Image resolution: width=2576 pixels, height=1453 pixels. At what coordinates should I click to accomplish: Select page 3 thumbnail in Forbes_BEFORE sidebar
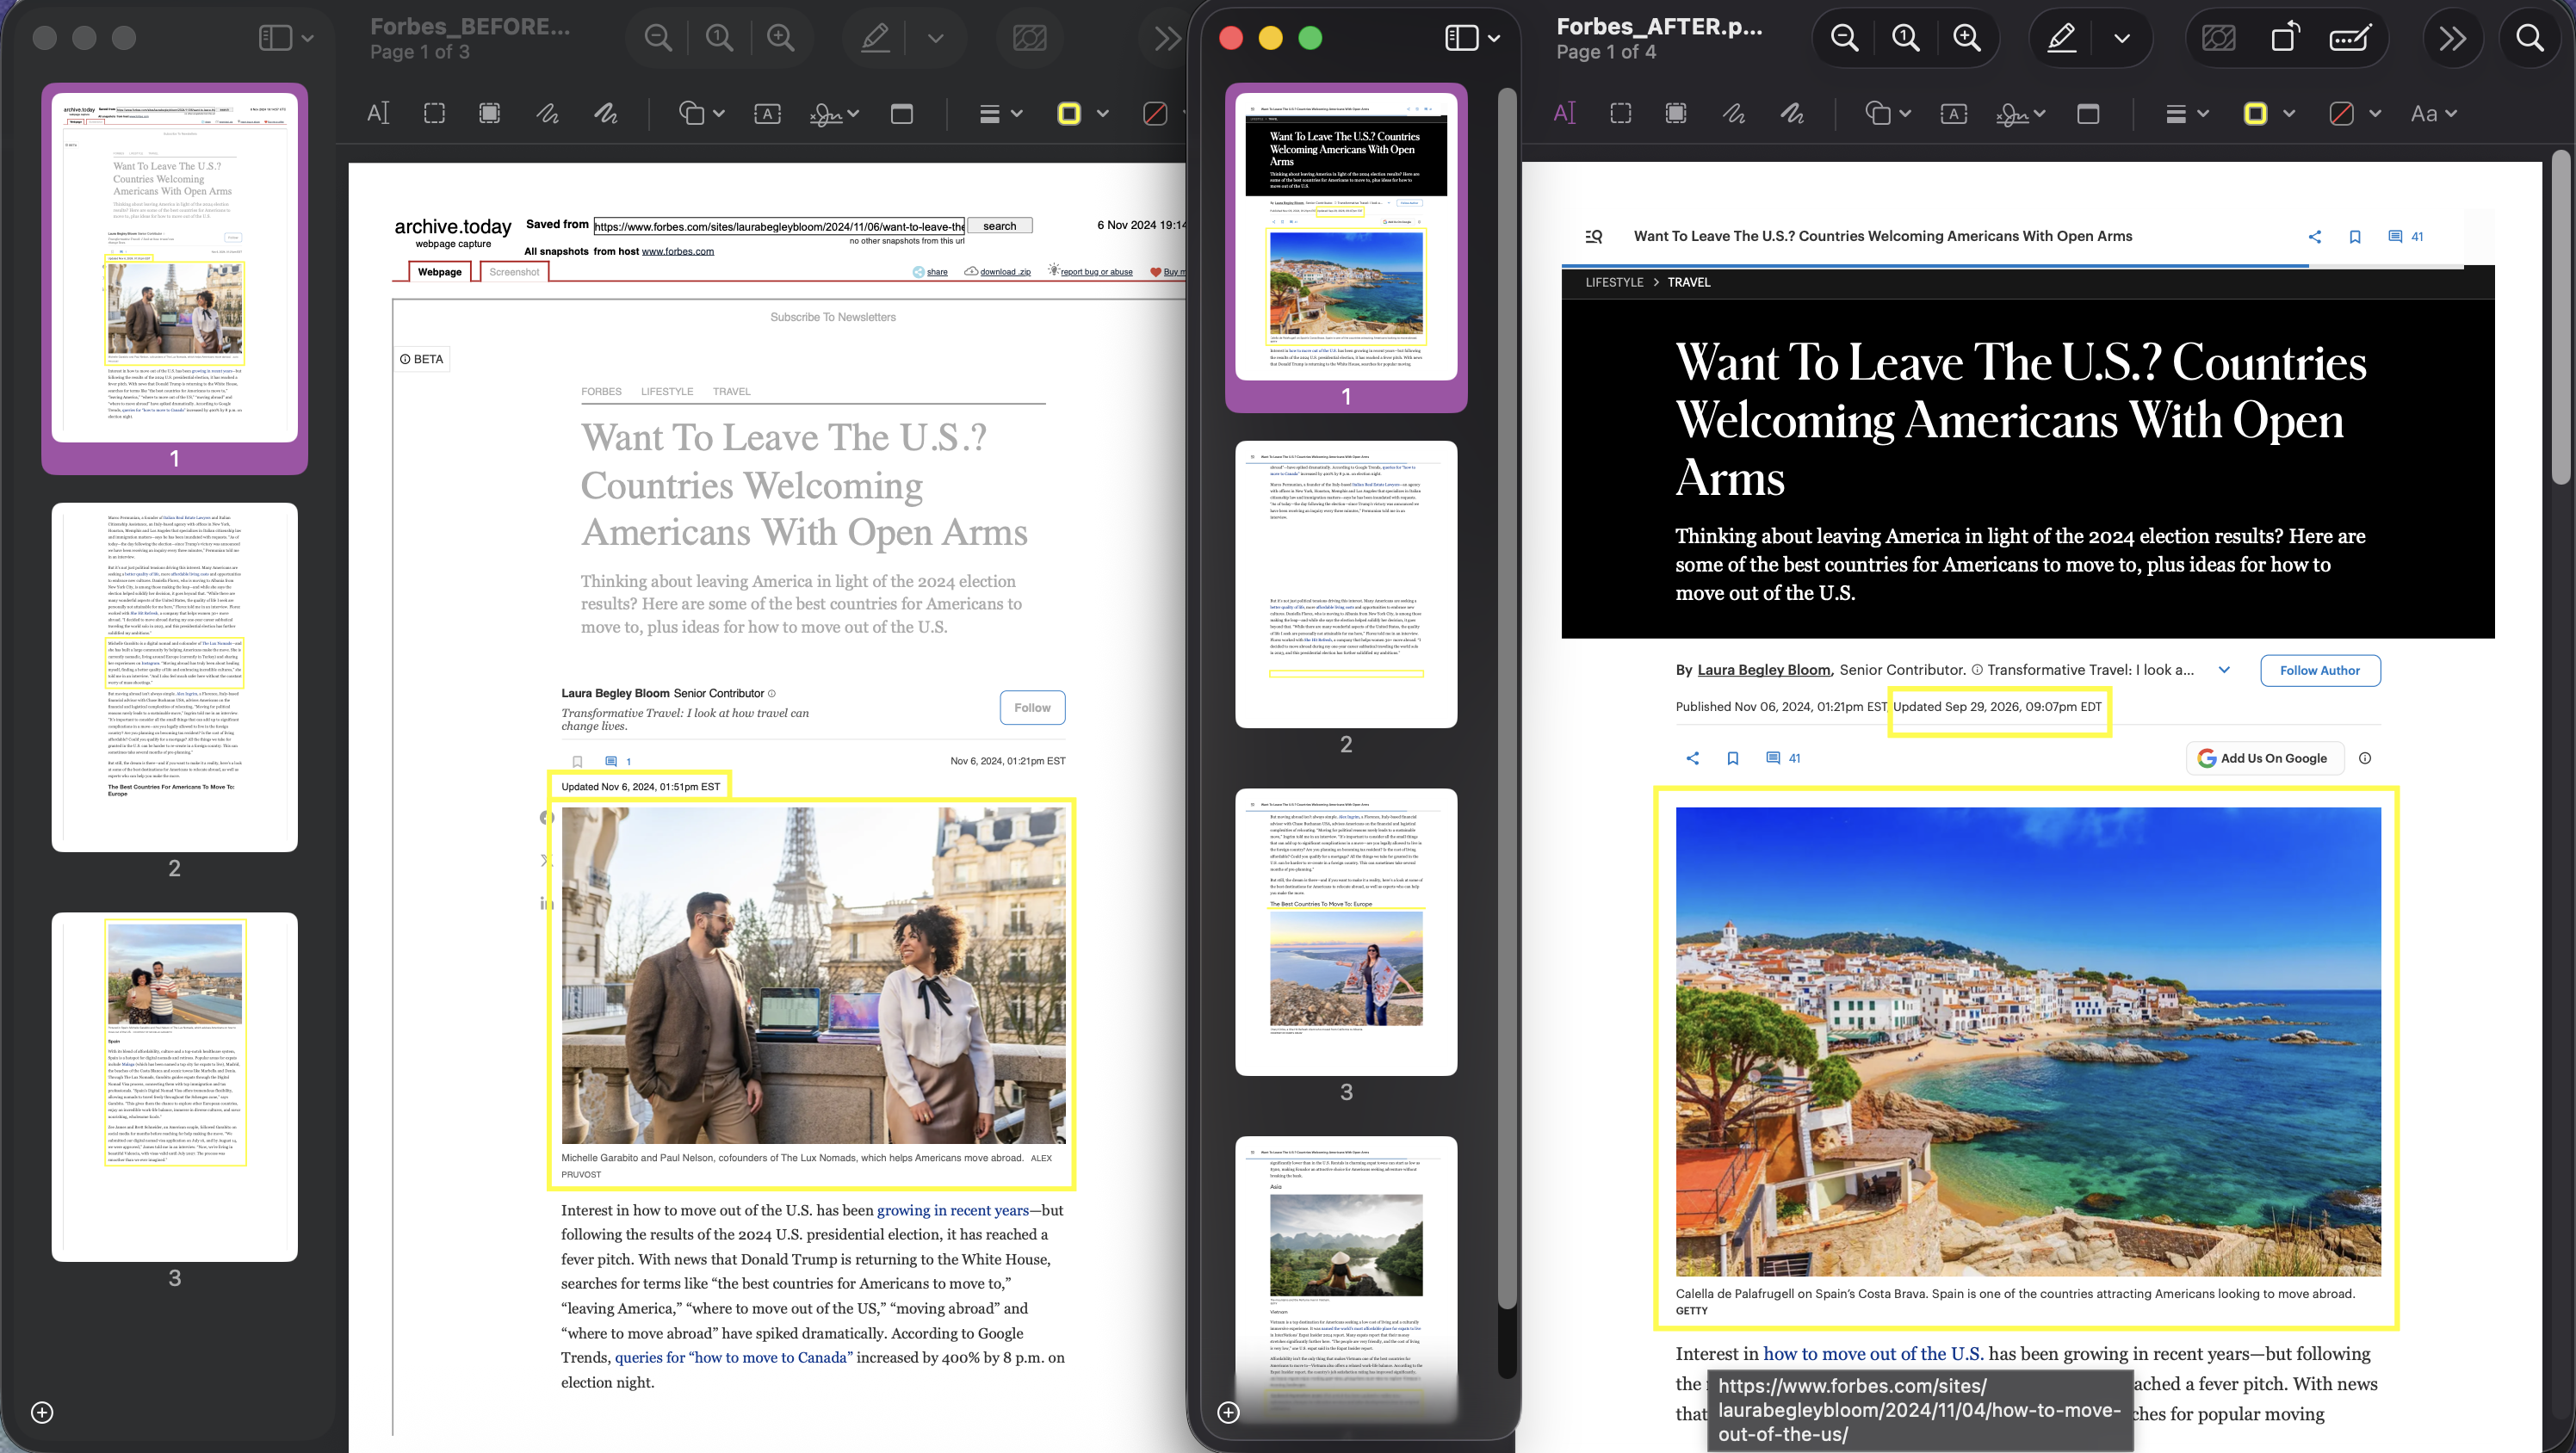[x=175, y=1087]
